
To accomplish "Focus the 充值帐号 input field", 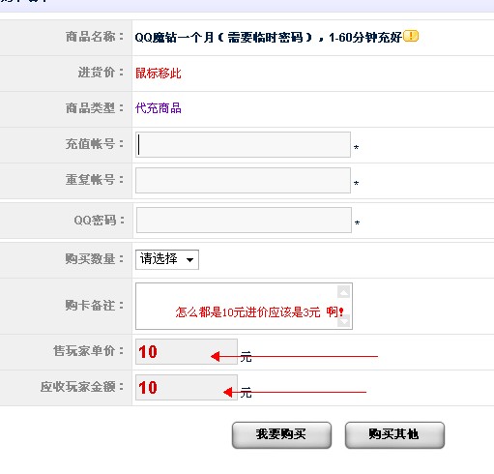I will point(243,144).
